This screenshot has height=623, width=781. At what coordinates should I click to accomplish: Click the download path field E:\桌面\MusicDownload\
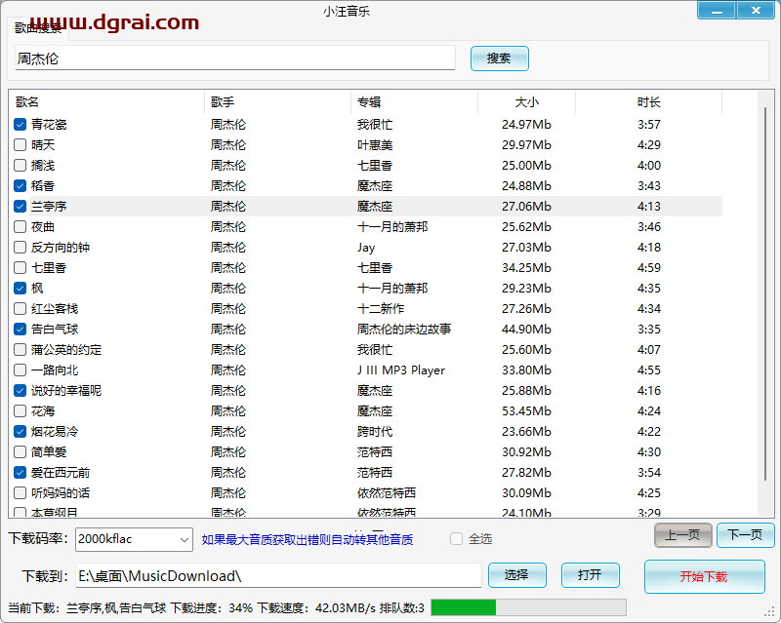point(278,576)
